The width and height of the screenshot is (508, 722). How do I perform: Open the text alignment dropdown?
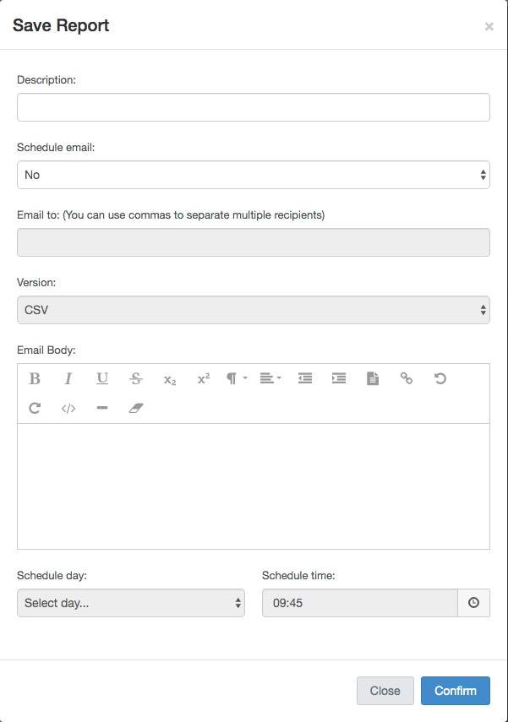(x=270, y=379)
